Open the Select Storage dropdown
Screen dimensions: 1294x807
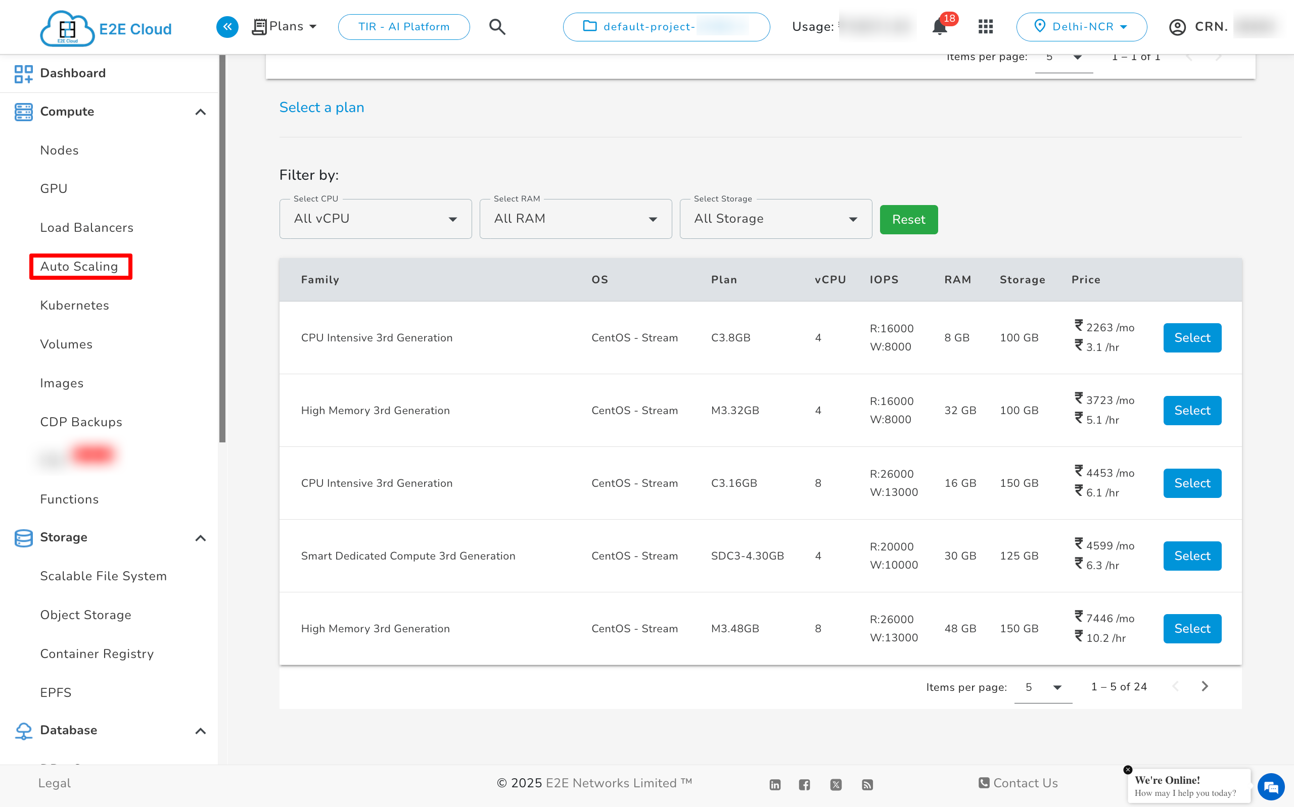click(776, 219)
